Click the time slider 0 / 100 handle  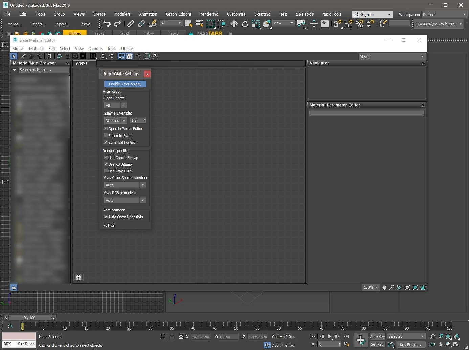pos(30,318)
